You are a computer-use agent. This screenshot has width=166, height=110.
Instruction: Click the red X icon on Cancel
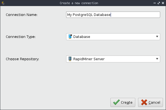coord(144,103)
